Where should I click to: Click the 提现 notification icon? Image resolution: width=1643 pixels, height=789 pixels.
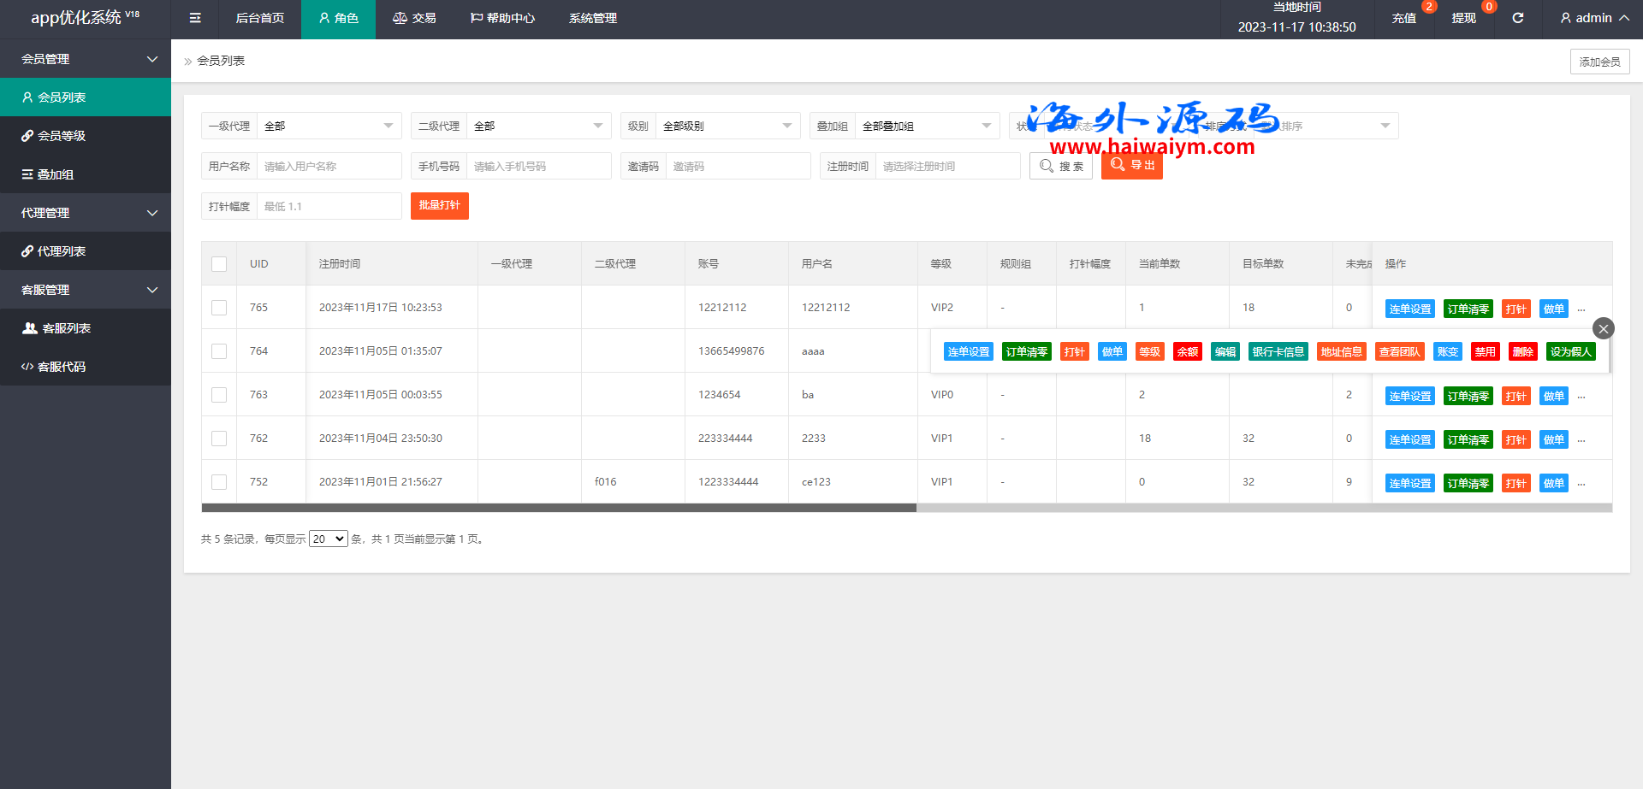tap(1464, 18)
